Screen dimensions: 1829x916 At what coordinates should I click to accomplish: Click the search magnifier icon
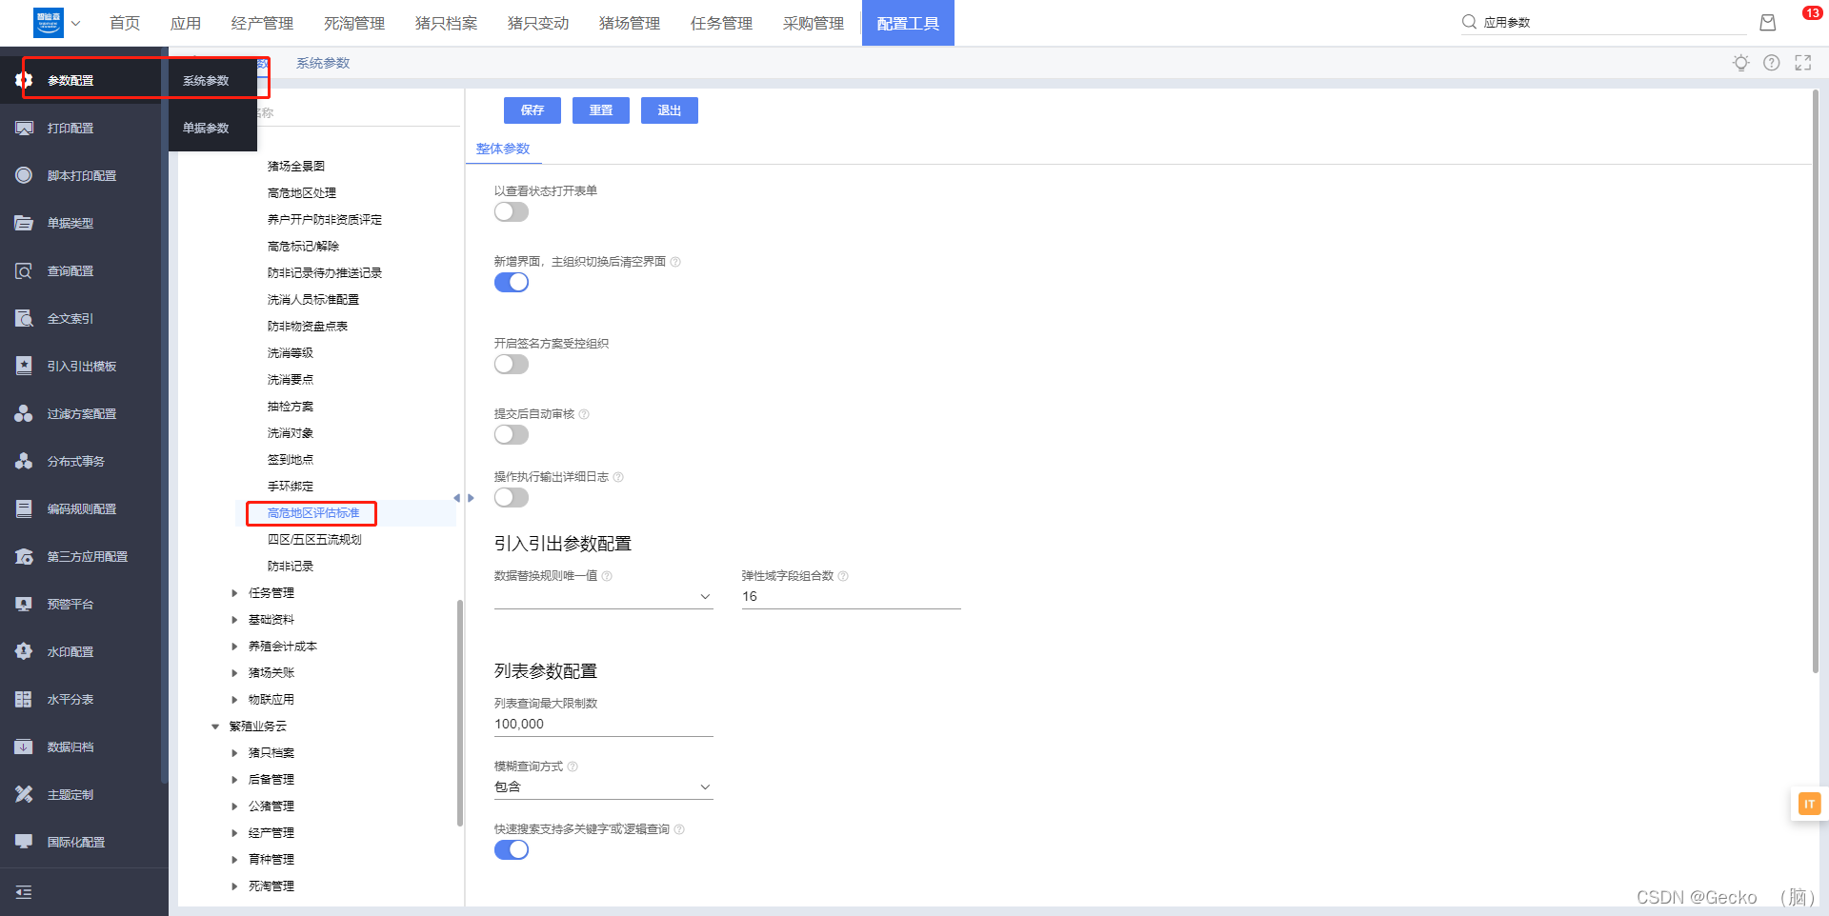(1469, 22)
